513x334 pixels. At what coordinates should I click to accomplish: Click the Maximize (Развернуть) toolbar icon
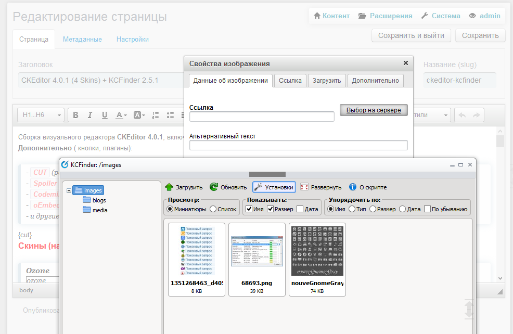304,187
